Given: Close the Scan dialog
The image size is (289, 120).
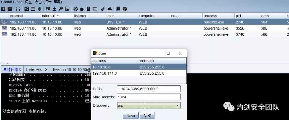Looking at the screenshot, I should pos(180,53).
